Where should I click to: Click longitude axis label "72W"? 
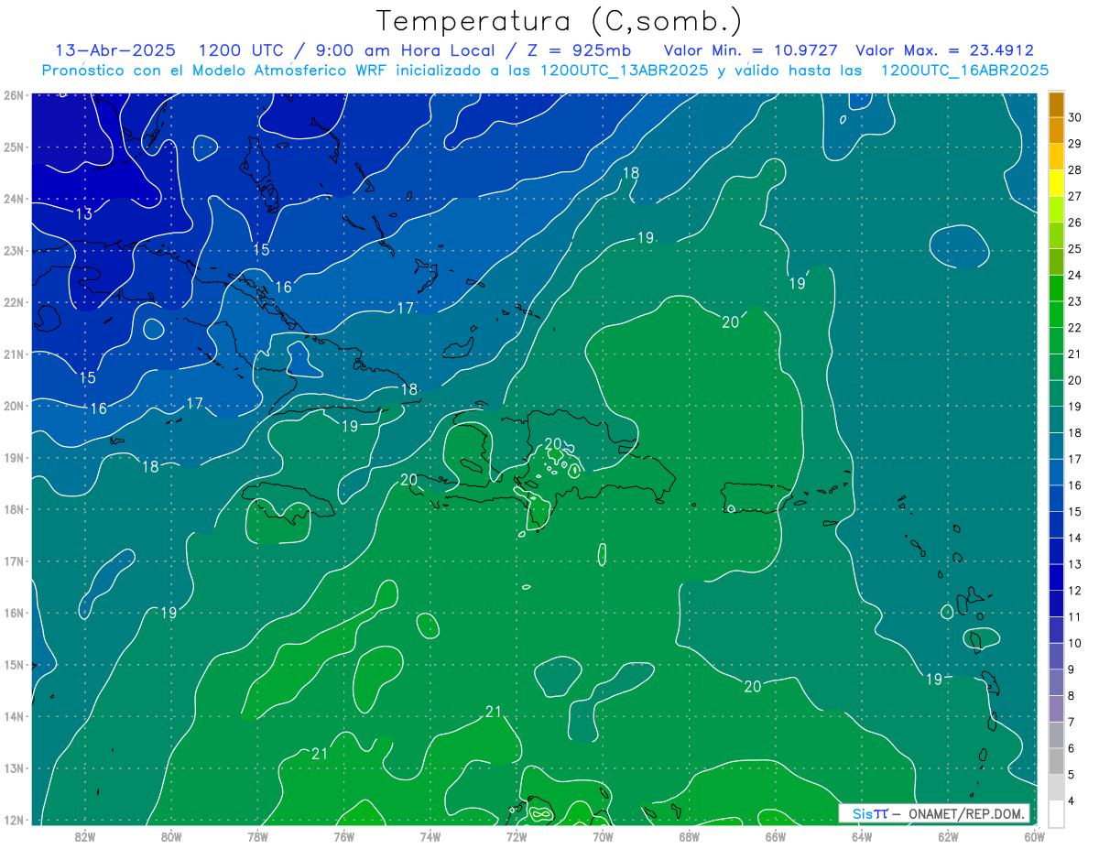[x=517, y=836]
